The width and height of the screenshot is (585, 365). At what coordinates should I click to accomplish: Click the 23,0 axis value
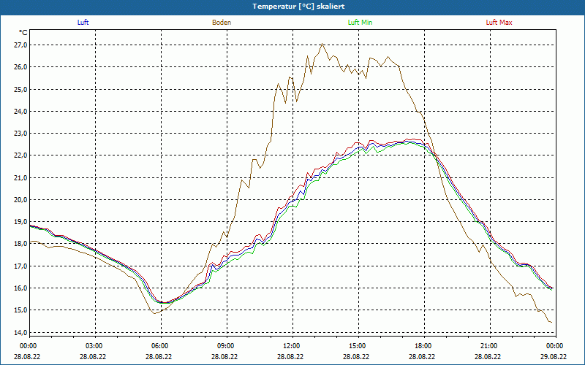click(20, 134)
